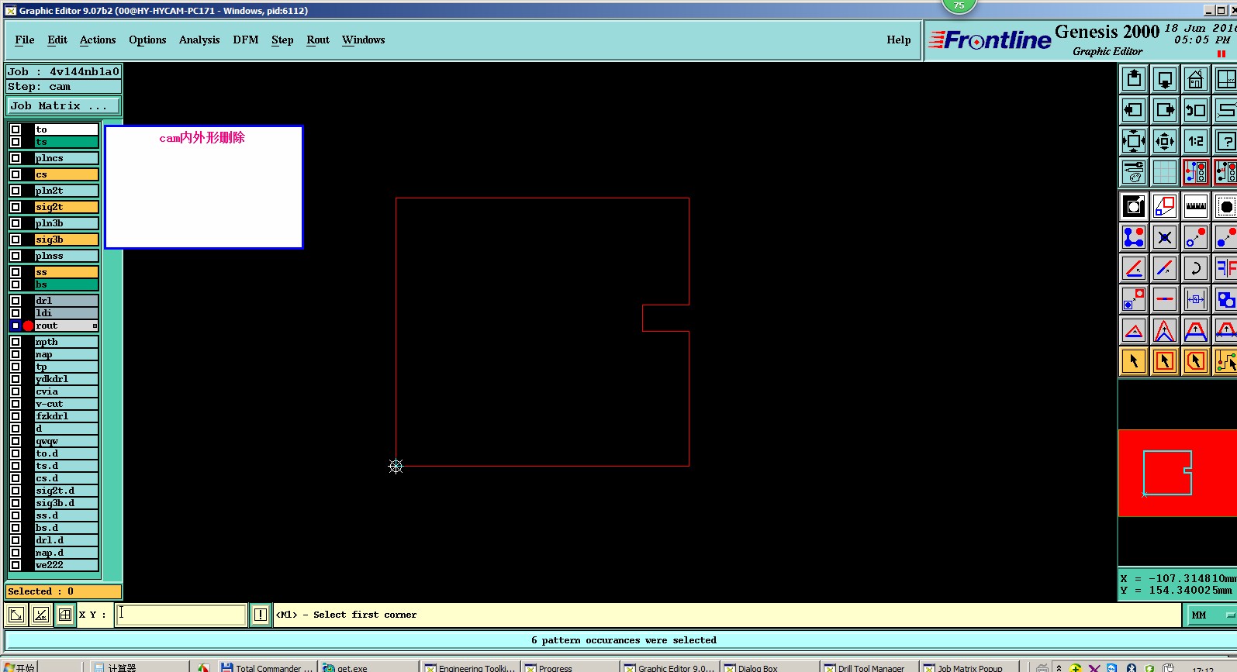Open the DFM menu
1237x672 pixels.
(246, 40)
